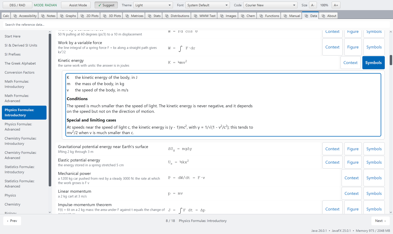
Task: Open the Theme dropdown set to Light
Action: pyautogui.click(x=153, y=5)
